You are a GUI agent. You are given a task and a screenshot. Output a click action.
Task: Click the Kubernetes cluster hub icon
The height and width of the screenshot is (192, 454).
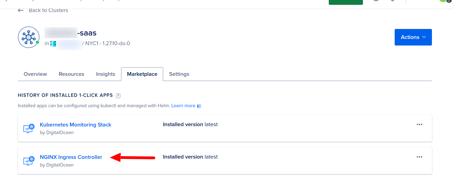click(x=29, y=37)
